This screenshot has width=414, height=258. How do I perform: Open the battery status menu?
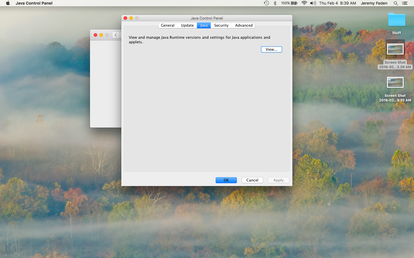click(x=289, y=3)
